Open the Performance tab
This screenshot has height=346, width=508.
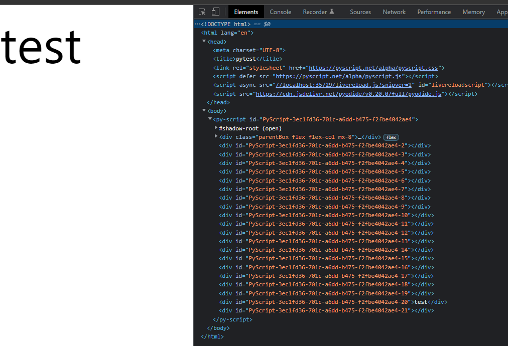pyautogui.click(x=434, y=12)
